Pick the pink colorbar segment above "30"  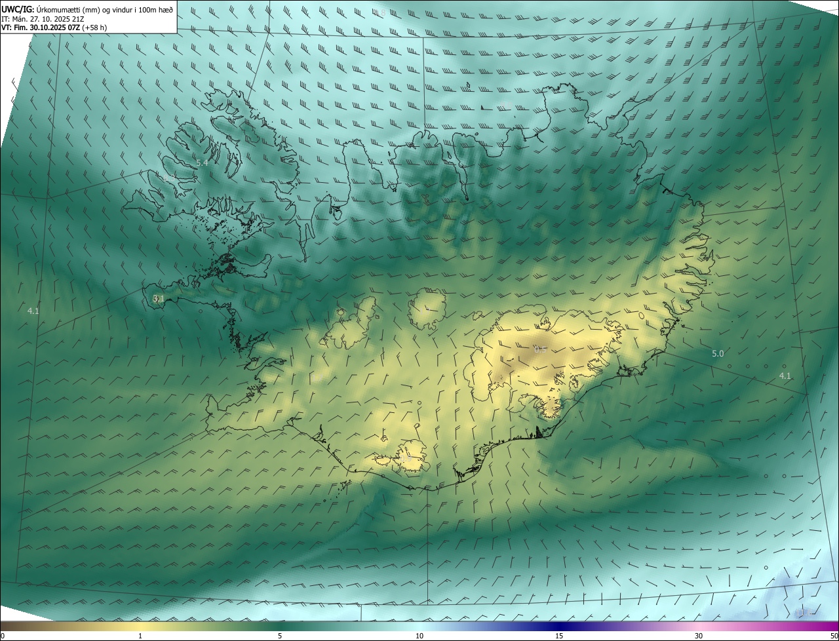tap(699, 626)
